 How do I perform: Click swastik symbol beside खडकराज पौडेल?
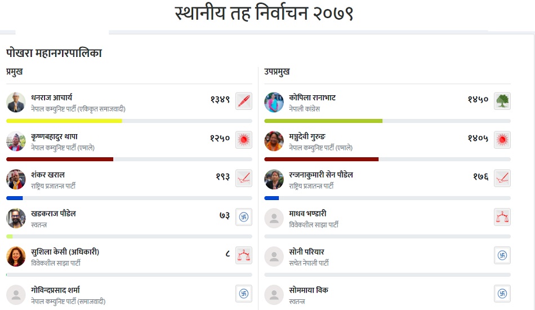click(x=243, y=217)
